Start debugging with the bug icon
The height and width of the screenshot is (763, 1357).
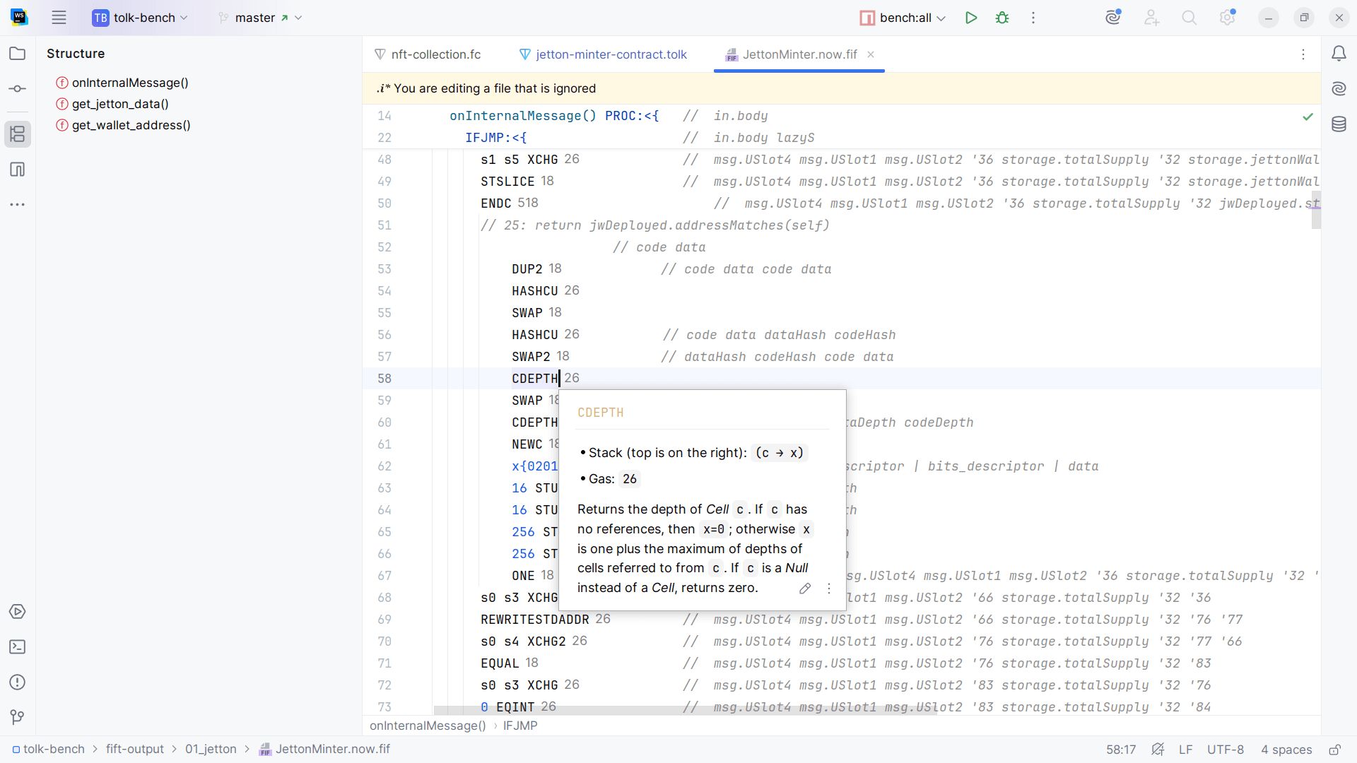point(1002,18)
